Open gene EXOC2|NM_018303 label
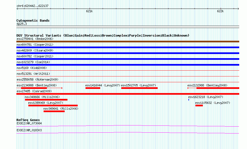Screen dimensions: 247x149 (x=29, y=130)
